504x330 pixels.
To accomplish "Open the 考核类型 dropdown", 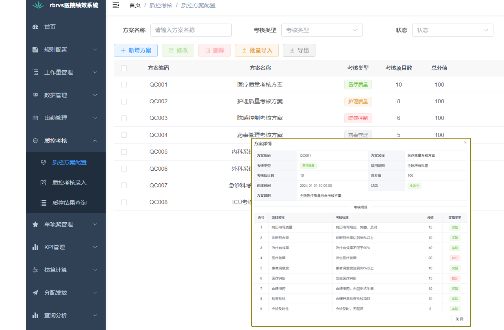I will (x=322, y=30).
